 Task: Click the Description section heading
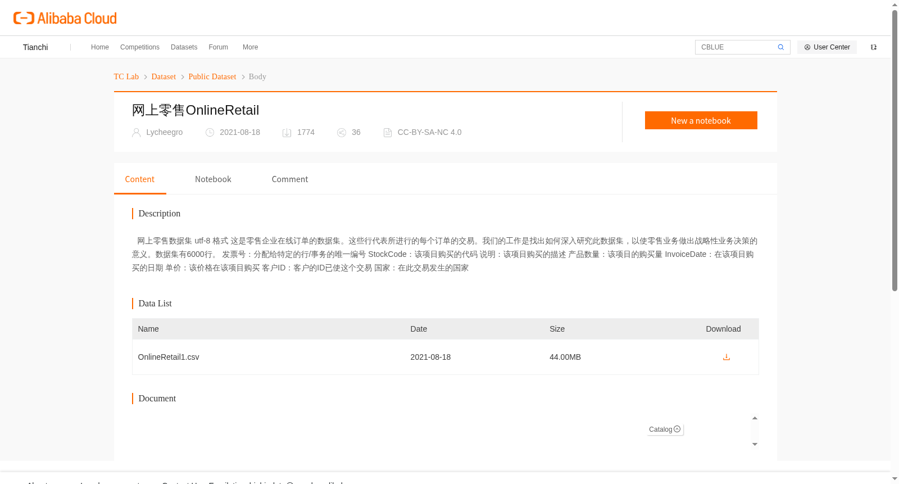pyautogui.click(x=160, y=214)
